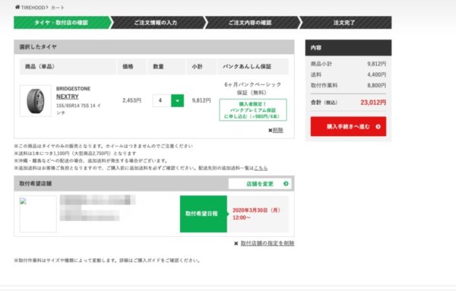456x291 pixels.
Task: Apply for パンクプレミアム保証 option
Action: tap(253, 110)
